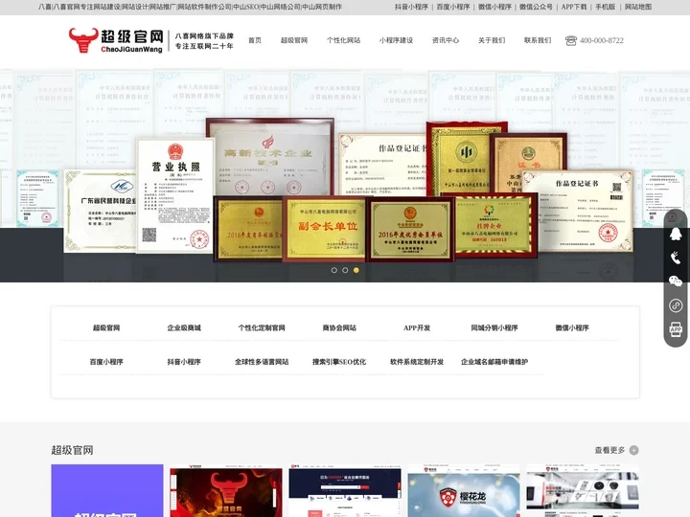Viewport: 690px width, 517px height.
Task: Click the certificates banner image
Action: pyautogui.click(x=345, y=175)
